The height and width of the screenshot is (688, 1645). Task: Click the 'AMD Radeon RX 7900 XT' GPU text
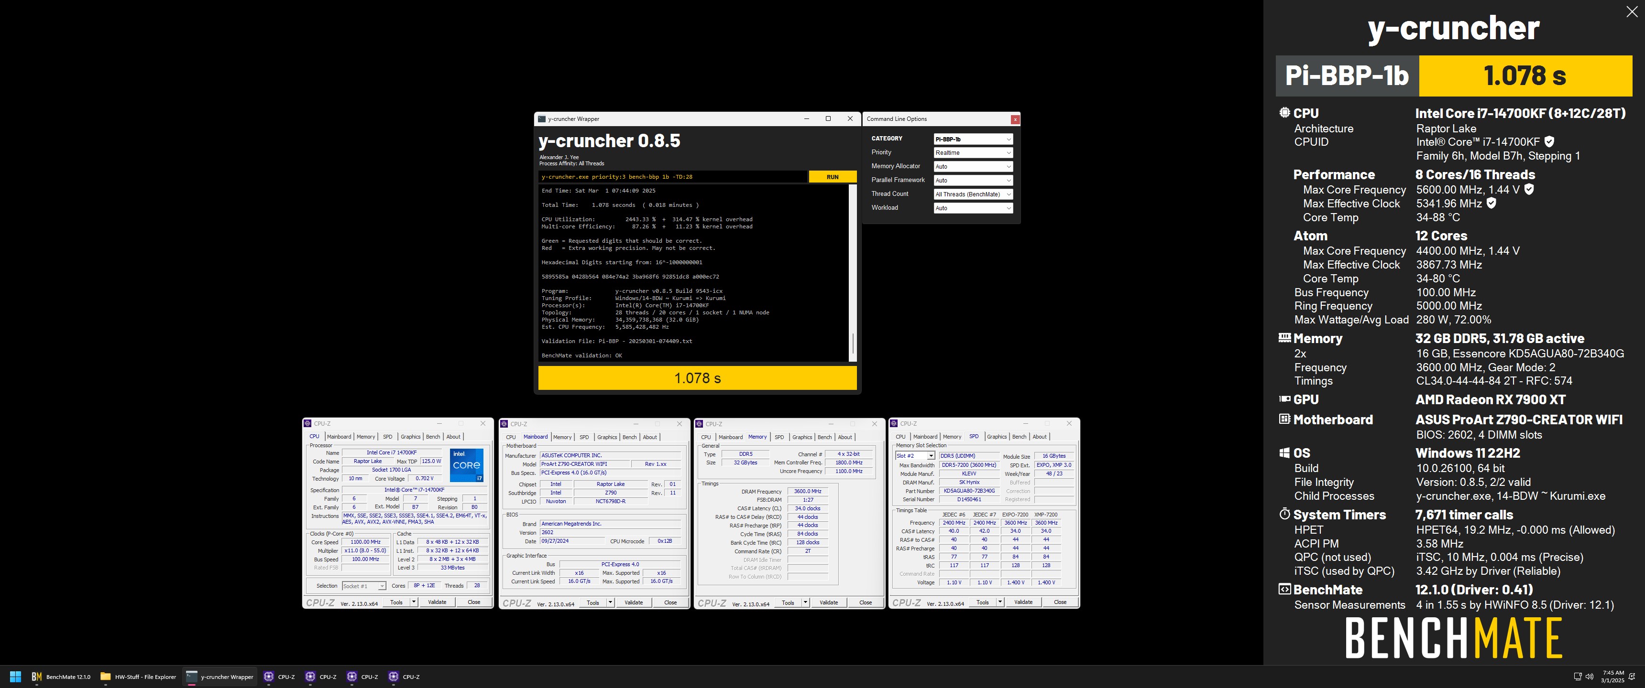click(x=1491, y=399)
